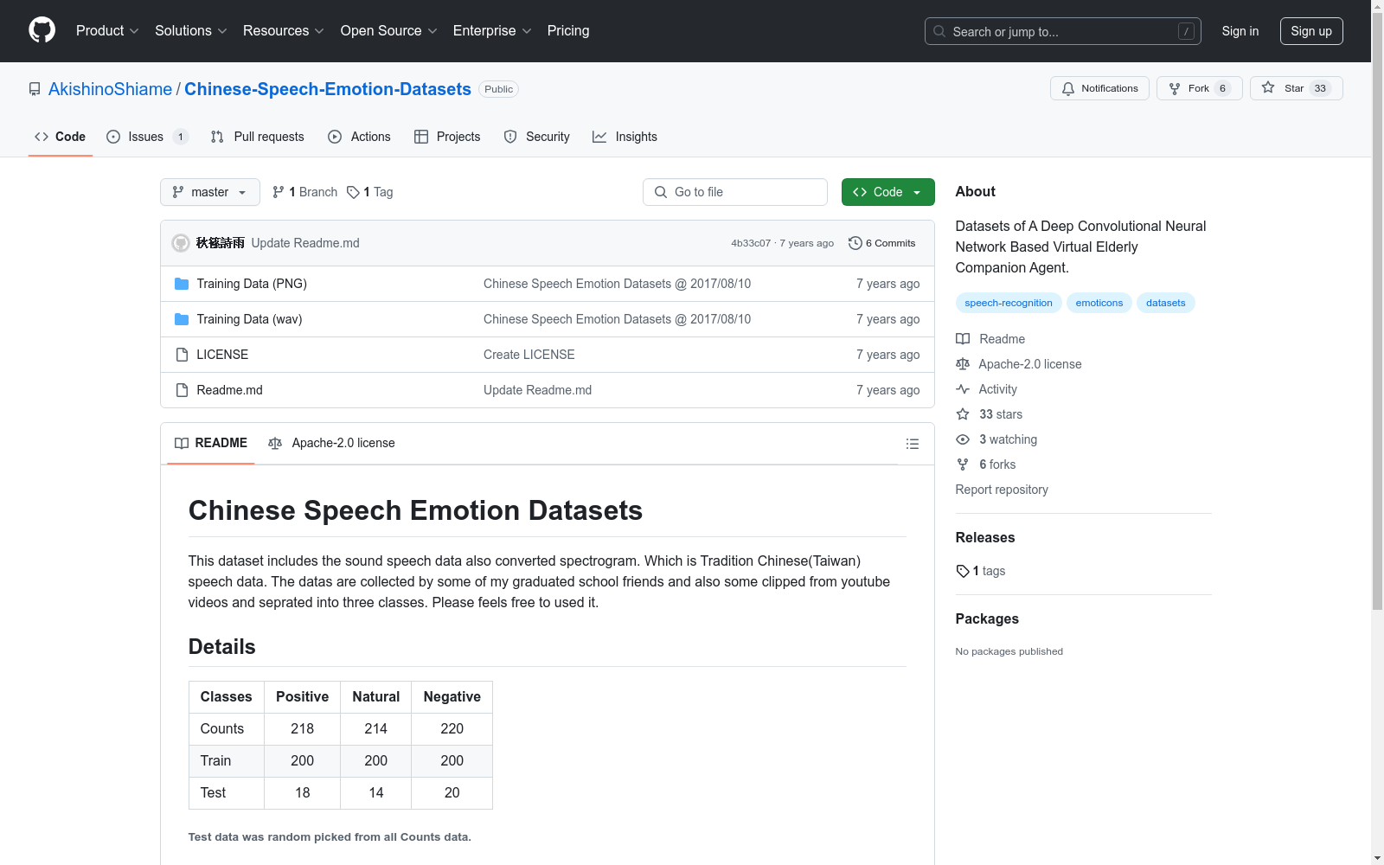The width and height of the screenshot is (1384, 865).
Task: Click the Positive count cell 218
Action: click(302, 729)
